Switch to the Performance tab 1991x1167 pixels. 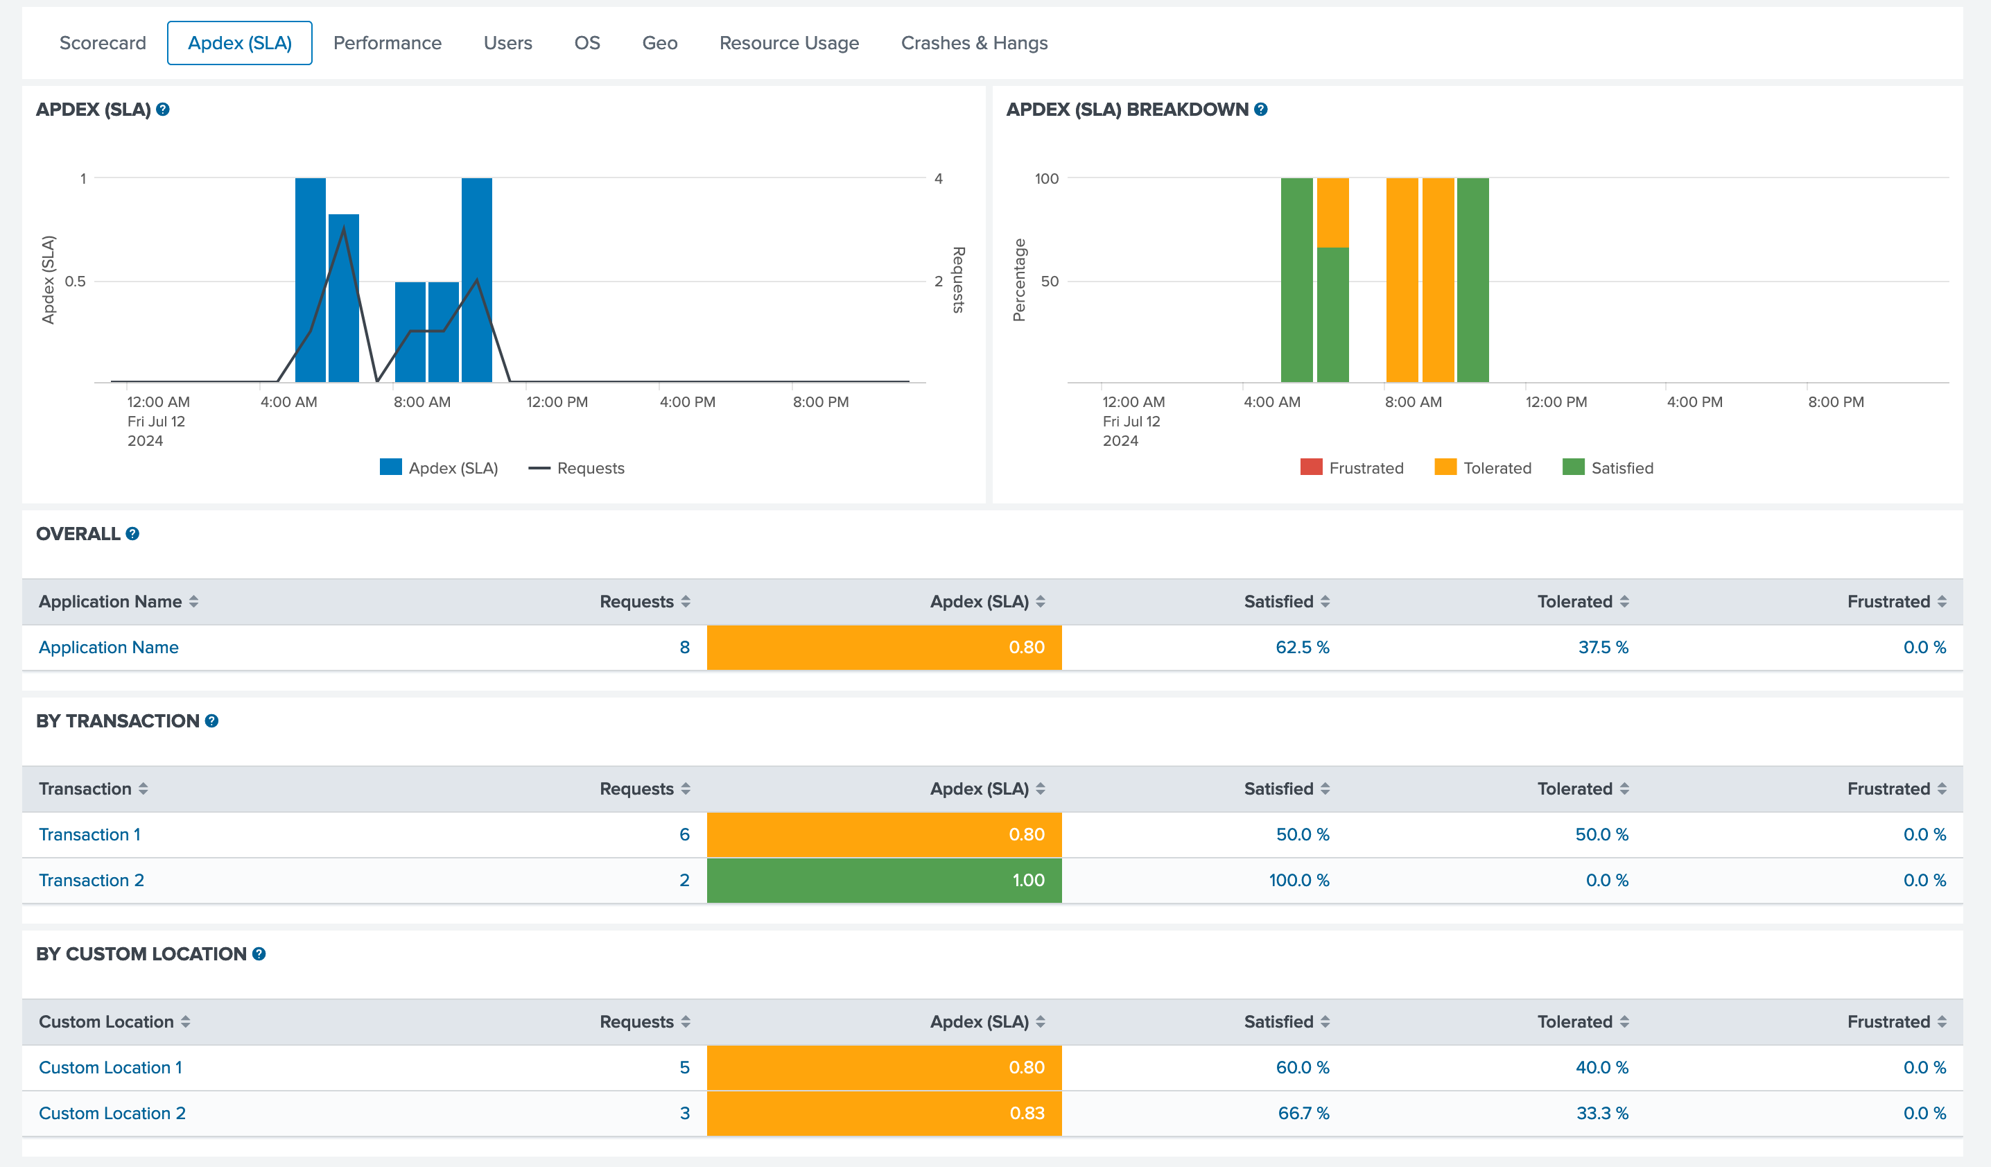pyautogui.click(x=386, y=43)
